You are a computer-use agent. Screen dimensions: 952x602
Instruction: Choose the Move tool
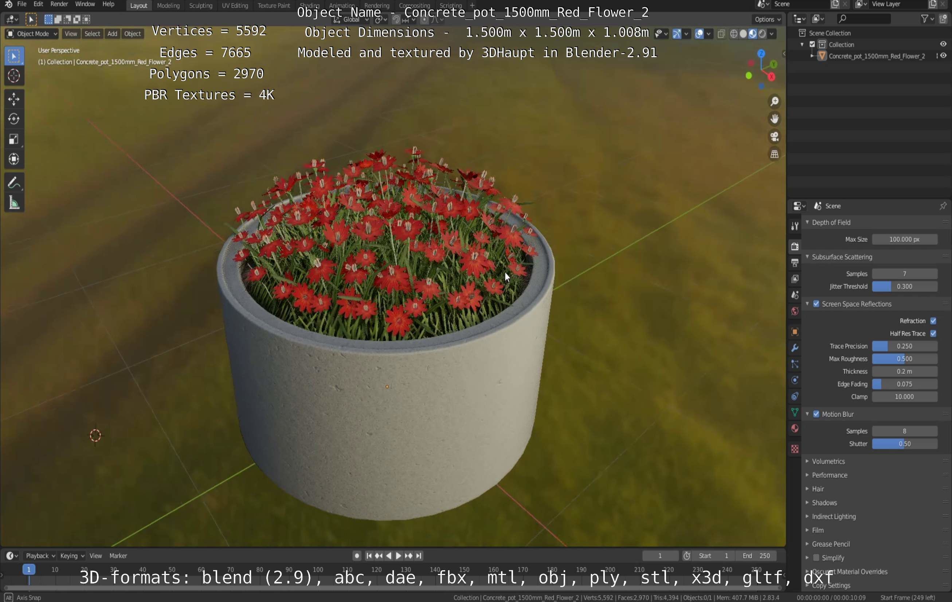pos(14,99)
